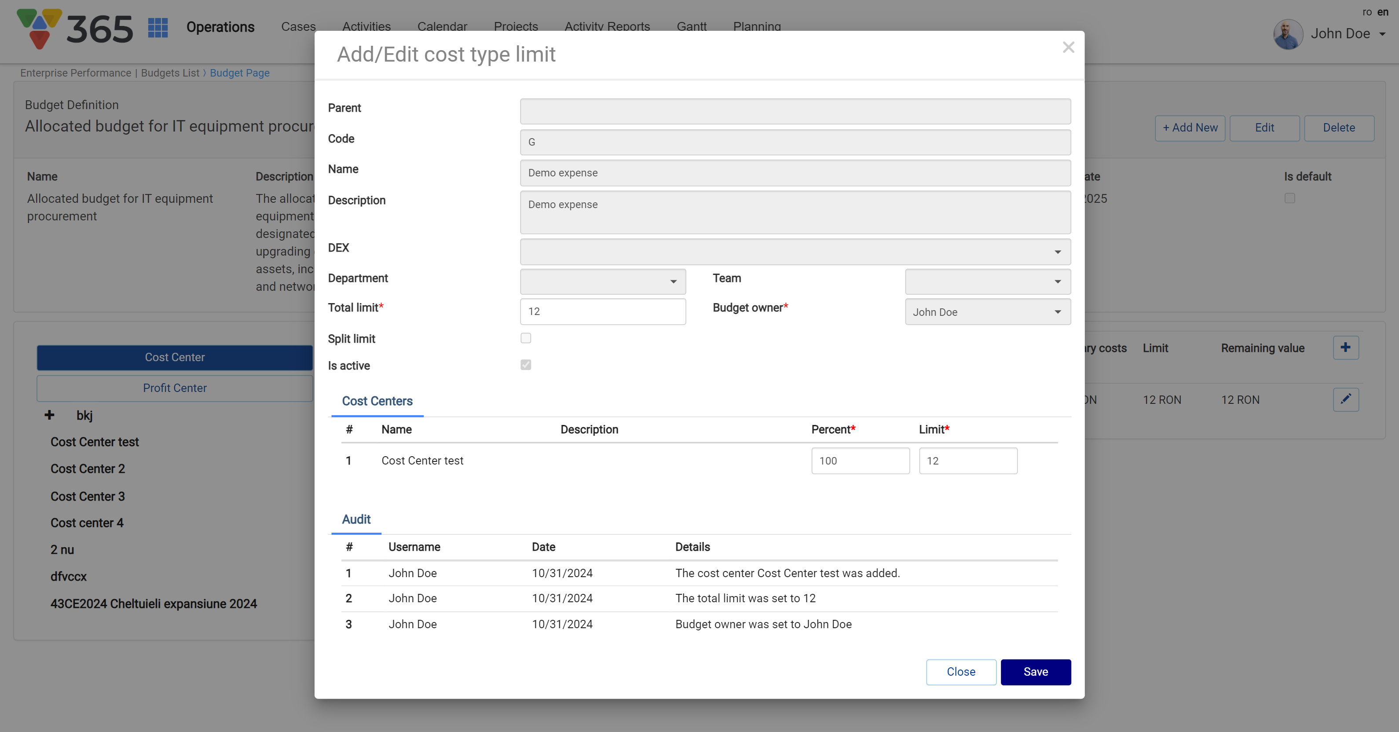The image size is (1399, 732).
Task: Click the blue plus add-limit icon
Action: pos(1345,348)
